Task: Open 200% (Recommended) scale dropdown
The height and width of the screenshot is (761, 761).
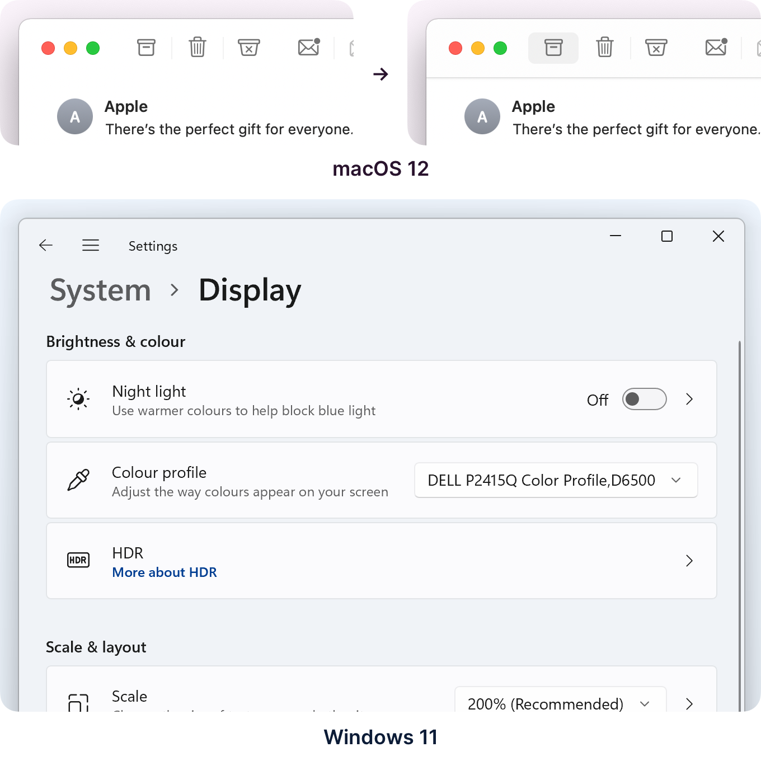Action: click(x=561, y=699)
